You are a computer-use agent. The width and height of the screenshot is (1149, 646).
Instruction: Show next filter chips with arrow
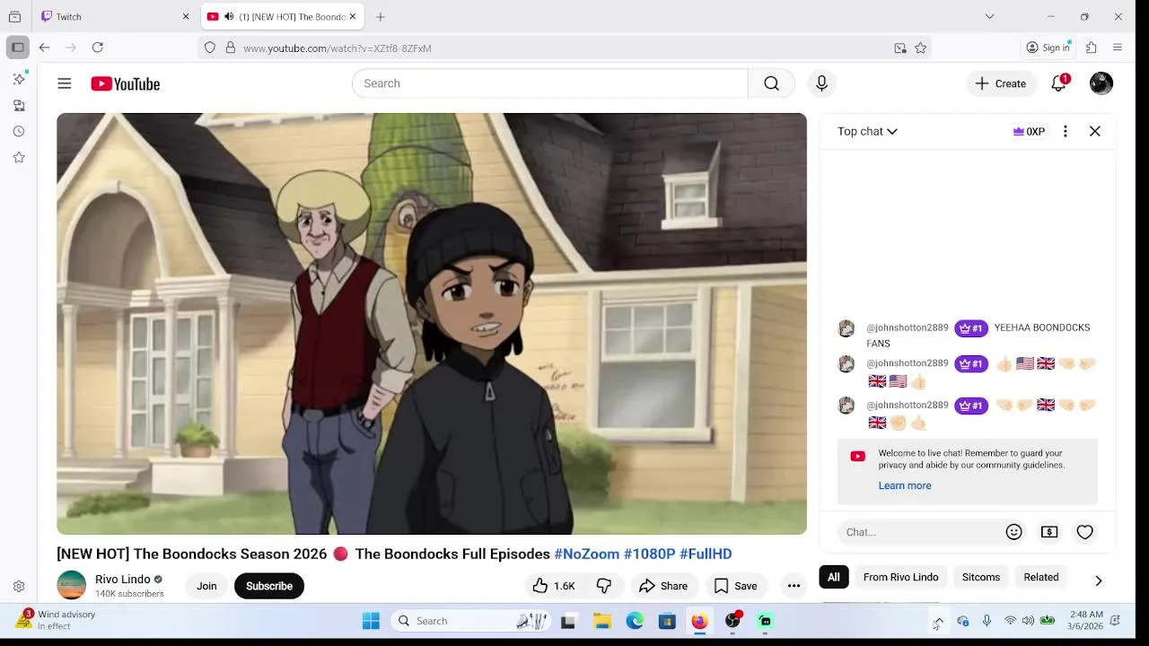click(x=1098, y=581)
